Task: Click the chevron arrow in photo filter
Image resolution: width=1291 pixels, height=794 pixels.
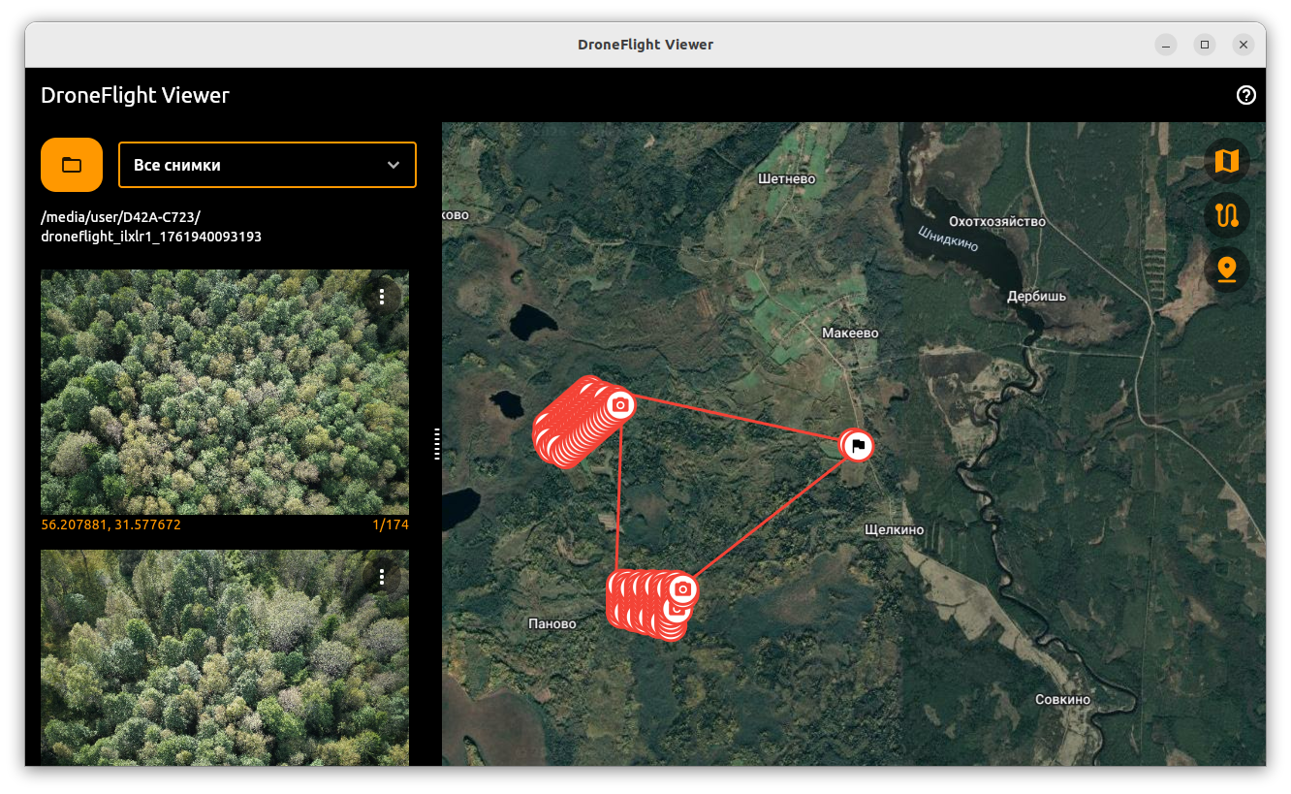Action: (394, 165)
